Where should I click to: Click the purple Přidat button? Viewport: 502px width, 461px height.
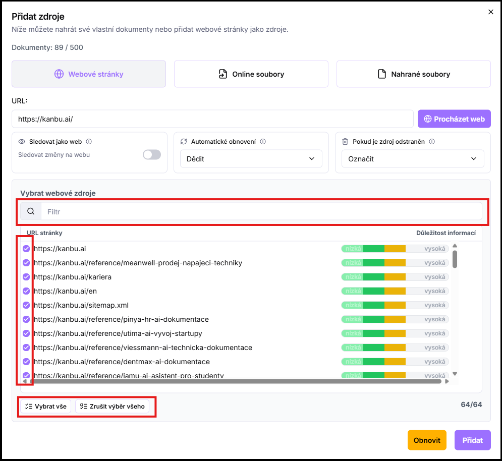(x=472, y=440)
